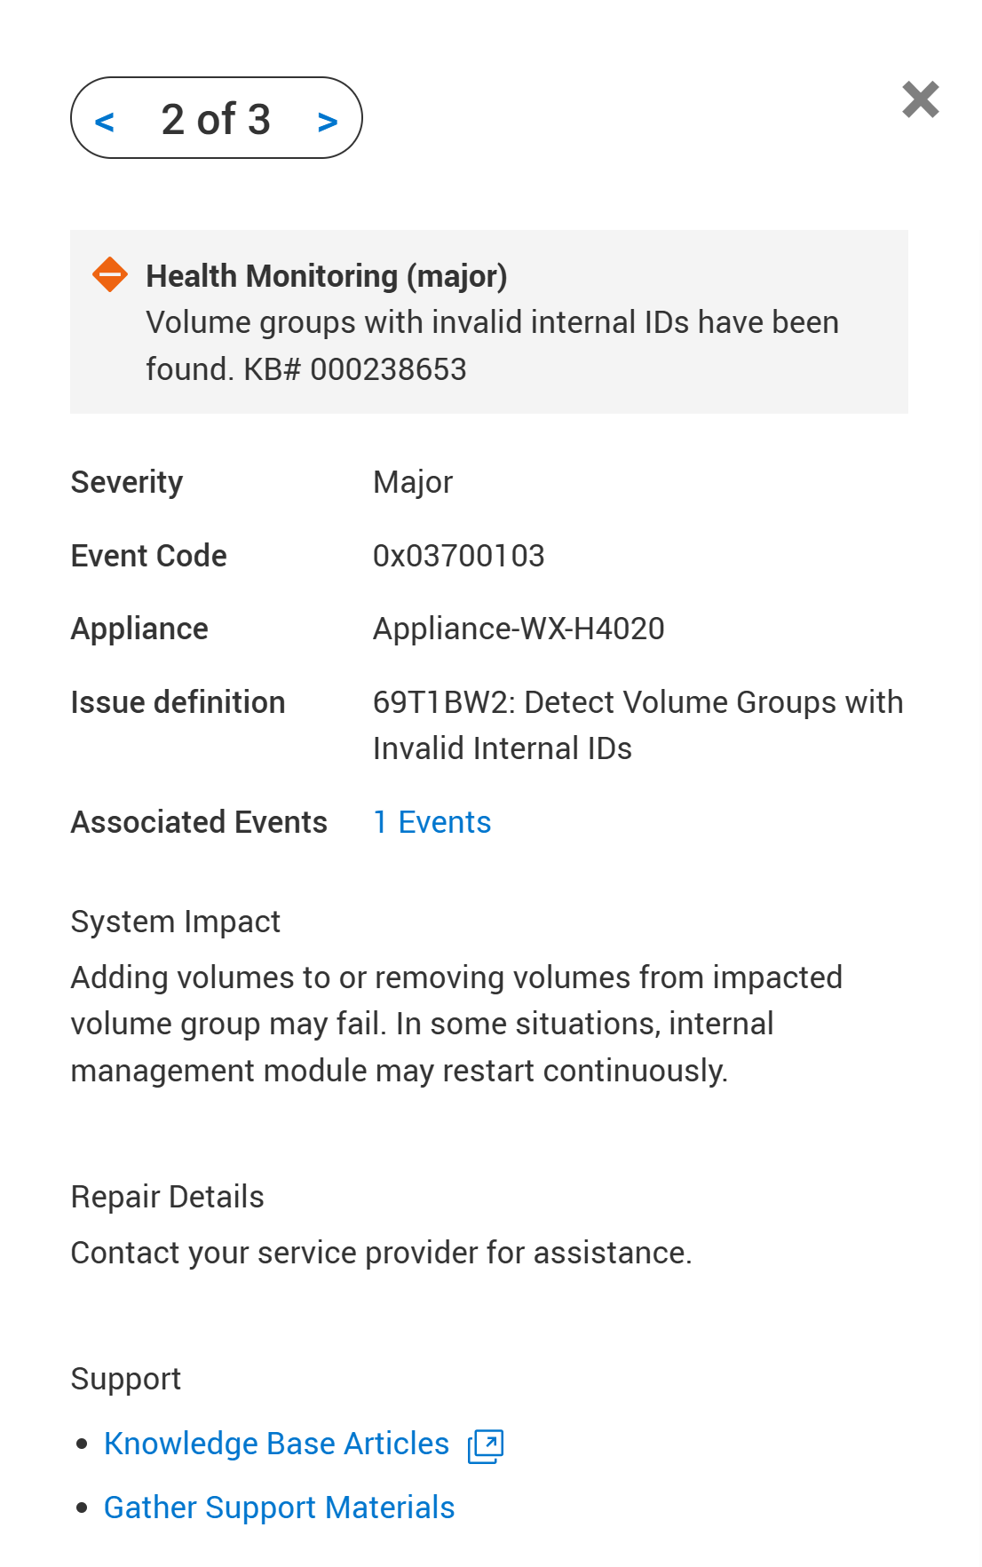Click the Repair Details heading
The image size is (982, 1567).
click(167, 1197)
